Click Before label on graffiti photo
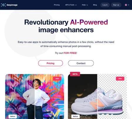 tap(13, 116)
